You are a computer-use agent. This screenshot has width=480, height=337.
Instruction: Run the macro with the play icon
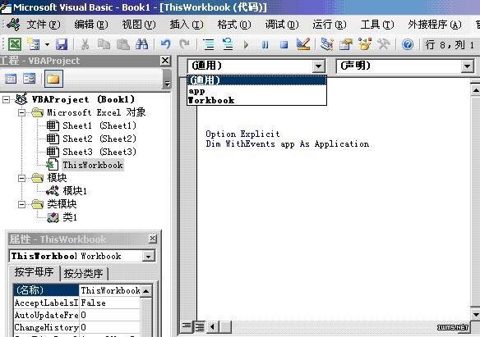pyautogui.click(x=246, y=44)
